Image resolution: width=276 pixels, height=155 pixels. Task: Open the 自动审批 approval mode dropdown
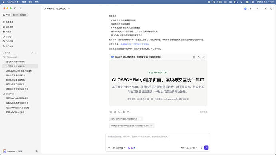click(x=119, y=148)
